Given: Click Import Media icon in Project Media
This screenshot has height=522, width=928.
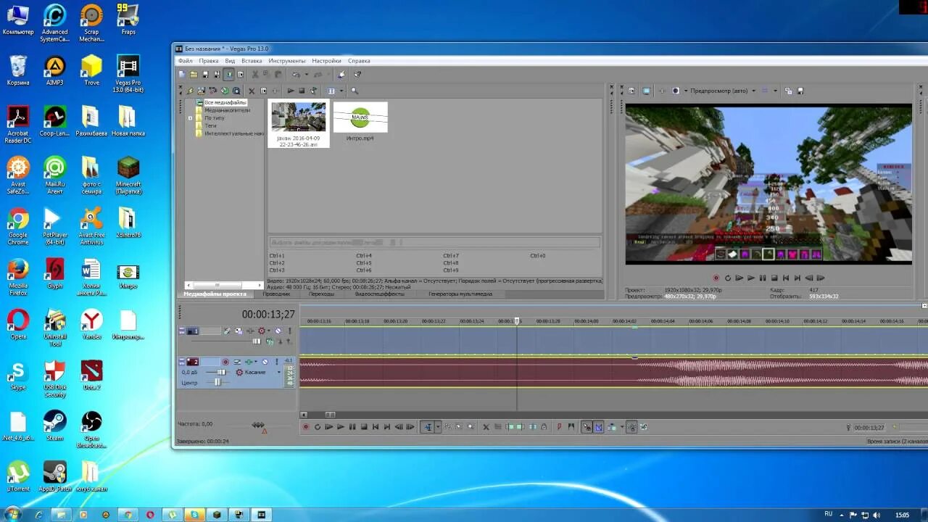Looking at the screenshot, I should (191, 91).
